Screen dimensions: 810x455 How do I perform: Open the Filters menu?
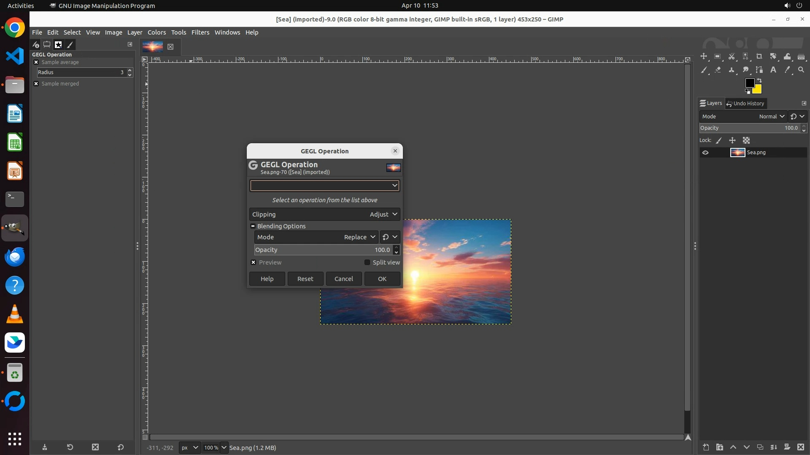200,32
